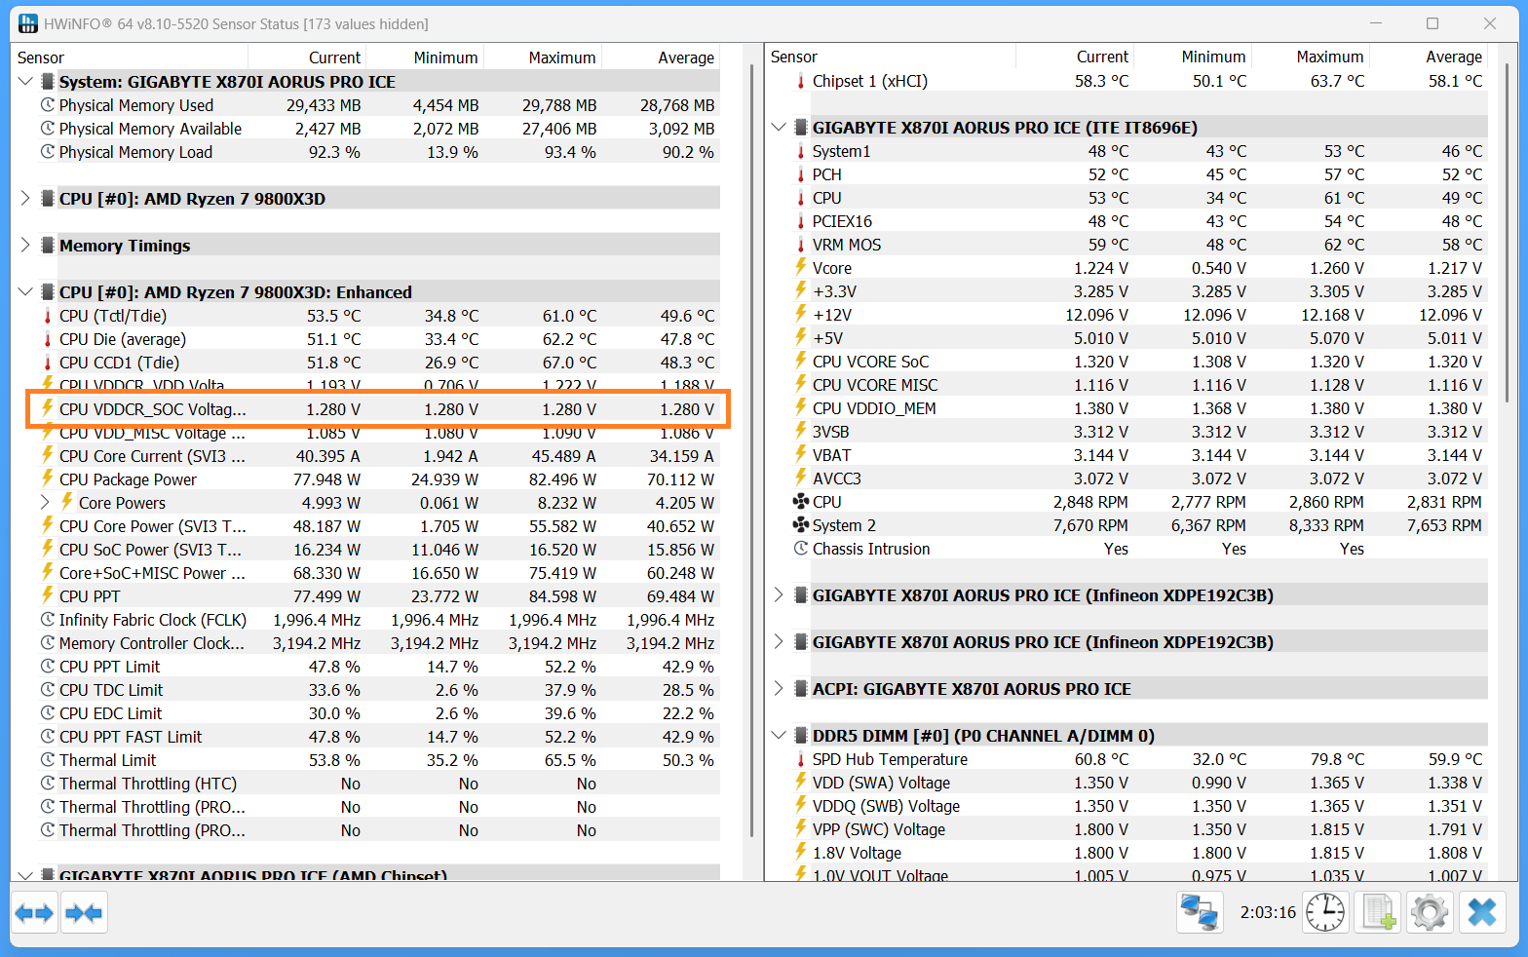Image resolution: width=1528 pixels, height=957 pixels.
Task: Click the chip icon beside Memory Timings
Action: pyautogui.click(x=47, y=246)
